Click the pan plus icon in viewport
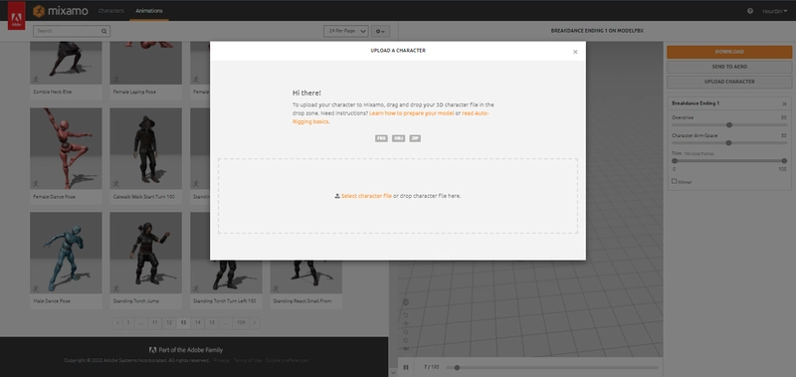Screen dimensions: 796x377 click(x=406, y=323)
